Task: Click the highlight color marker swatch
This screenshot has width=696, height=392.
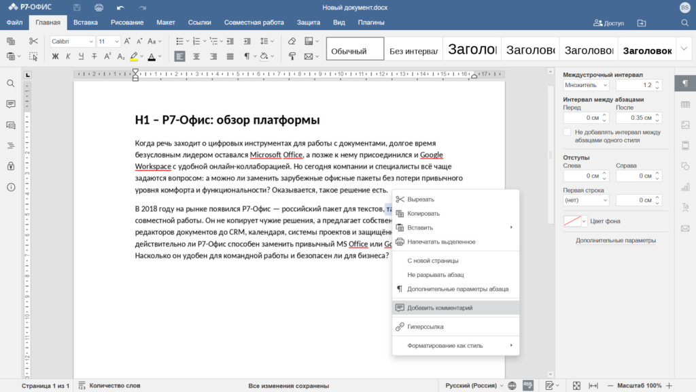Action: pyautogui.click(x=134, y=56)
